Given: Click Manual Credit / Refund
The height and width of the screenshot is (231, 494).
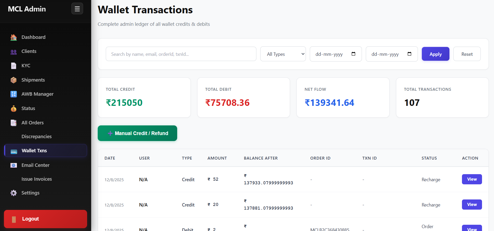Looking at the screenshot, I should [137, 133].
